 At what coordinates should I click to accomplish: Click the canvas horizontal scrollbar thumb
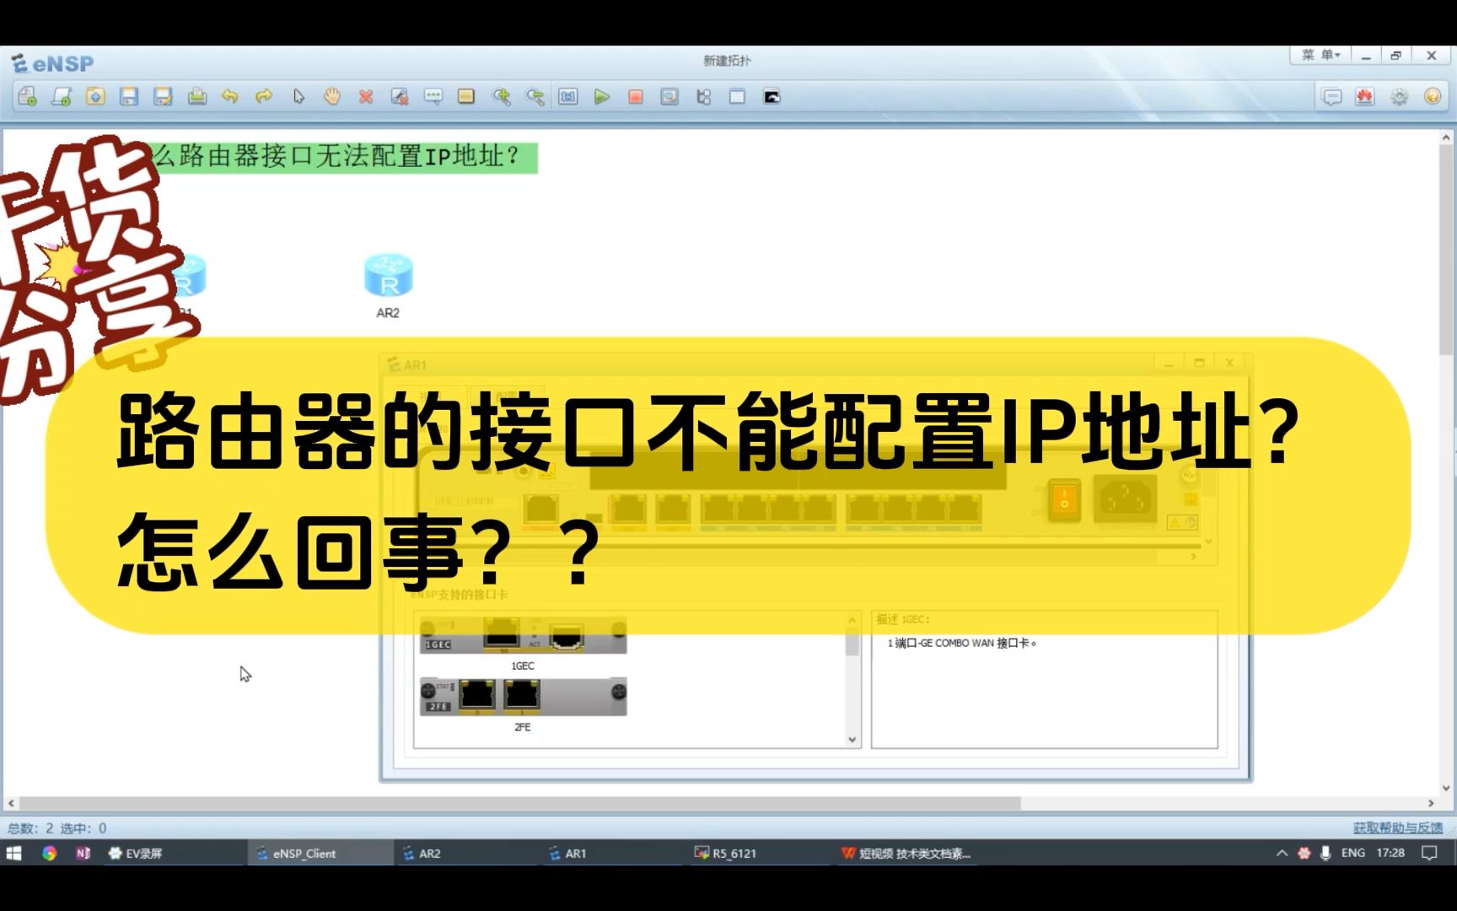[520, 803]
